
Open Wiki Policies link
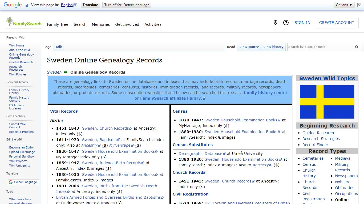pos(18,74)
